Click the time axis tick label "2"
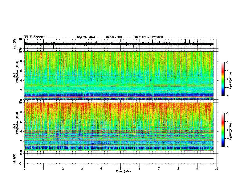 click(x=63, y=169)
